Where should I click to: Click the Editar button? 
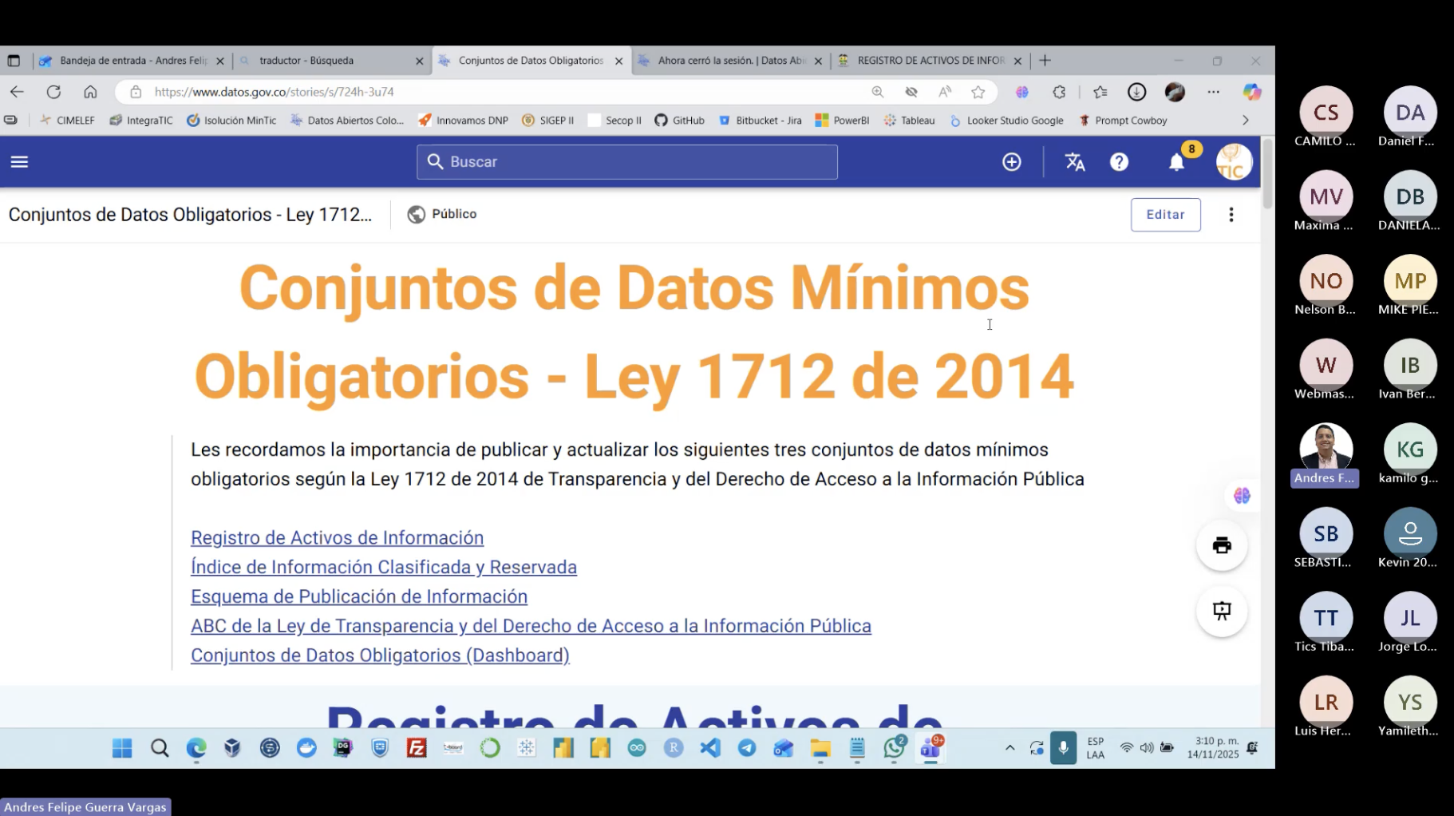(1165, 215)
